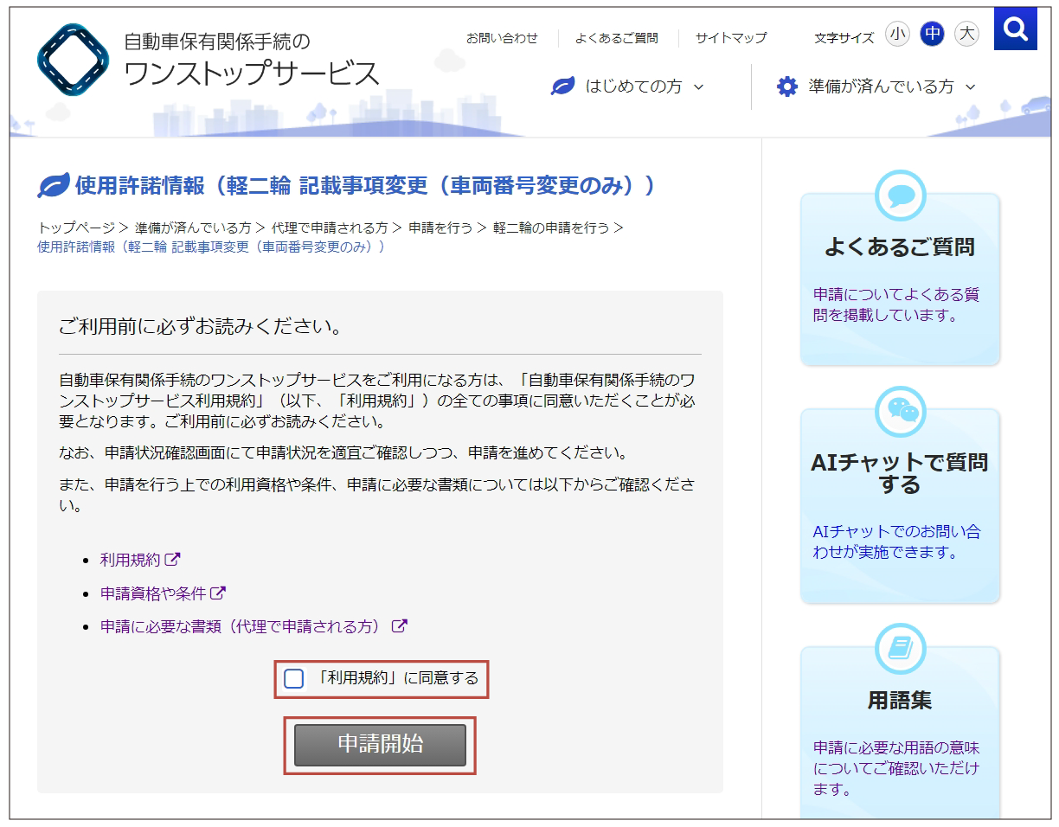Image resolution: width=1059 pixels, height=827 pixels.
Task: Click the One-Stop Service diamond logo
Action: pyautogui.click(x=74, y=60)
